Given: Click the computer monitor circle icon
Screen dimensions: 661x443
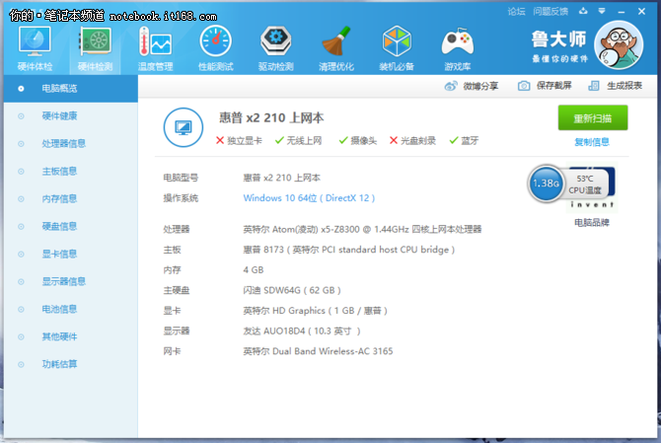Looking at the screenshot, I should pyautogui.click(x=184, y=127).
